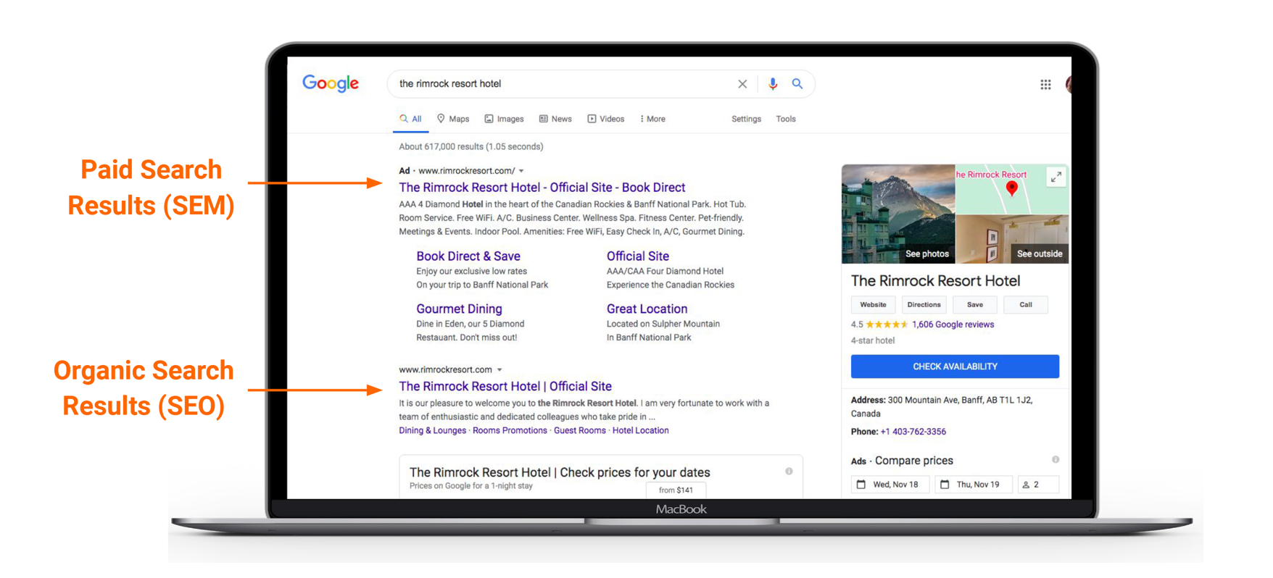Viewport: 1273px width, 578px height.
Task: Expand the hotel map with the arrows icon
Action: 1056,177
